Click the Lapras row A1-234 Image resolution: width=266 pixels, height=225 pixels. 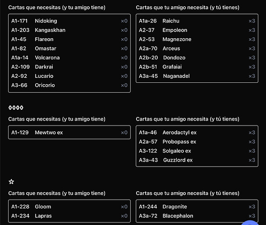(x=69, y=216)
